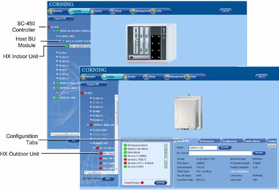Expand P6-RIU node in front window
Image resolution: width=279 pixels, height=190 pixels.
[x=91, y=111]
